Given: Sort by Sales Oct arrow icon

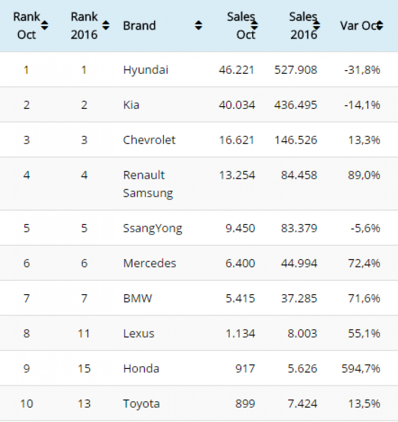Looking at the screenshot, I should (254, 25).
